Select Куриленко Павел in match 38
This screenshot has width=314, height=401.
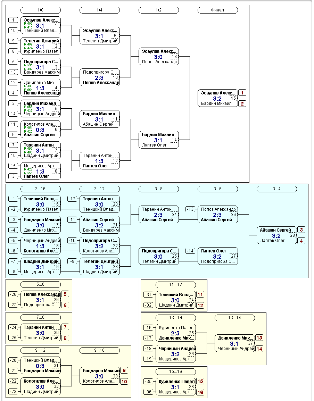click(176, 381)
